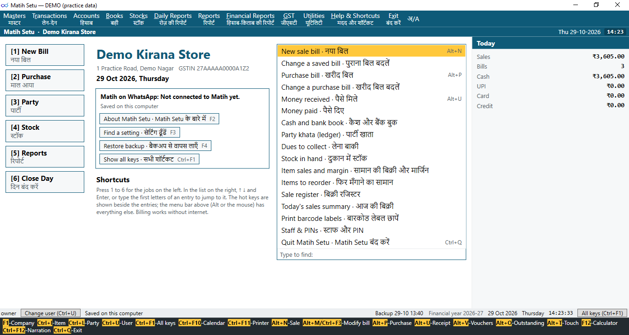Open the GST menu
629x335 pixels.
tap(289, 19)
